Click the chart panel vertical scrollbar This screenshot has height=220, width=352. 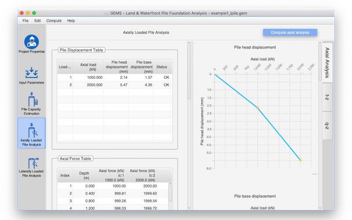point(320,63)
